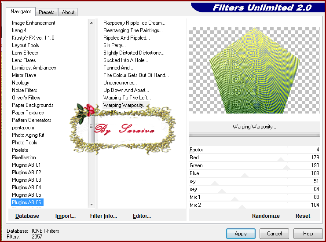This screenshot has height=242, width=326.
Task: Open the About tab
Action: pyautogui.click(x=68, y=12)
